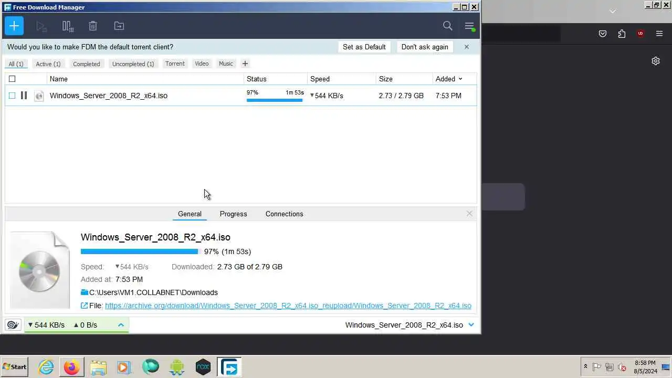Viewport: 672px width, 378px height.
Task: Click the 7:53 PM added time cell
Action: point(448,96)
